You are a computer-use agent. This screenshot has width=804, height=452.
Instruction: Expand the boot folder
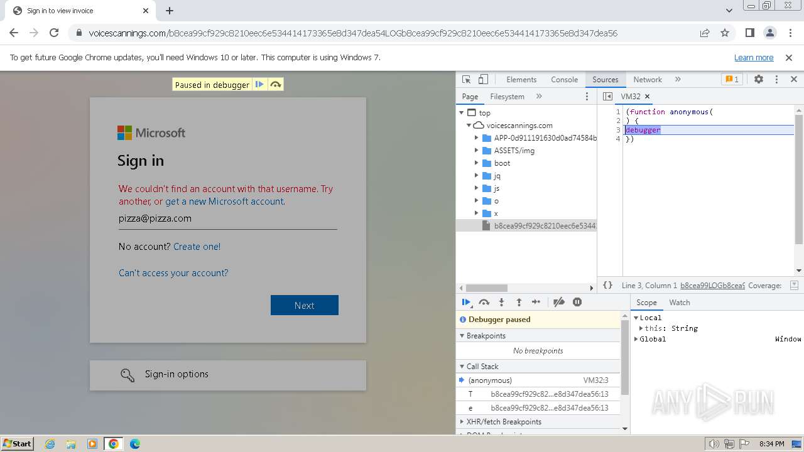click(x=476, y=163)
